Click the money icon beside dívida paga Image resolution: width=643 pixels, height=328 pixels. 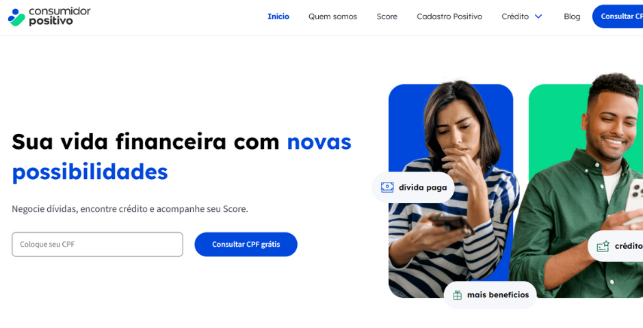pyautogui.click(x=387, y=187)
